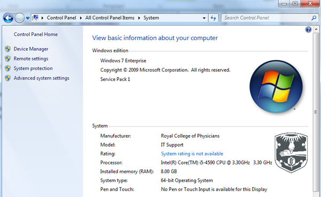Screen dimensions: 321x197
Task: Open the Device Manager link
Action: 31,49
